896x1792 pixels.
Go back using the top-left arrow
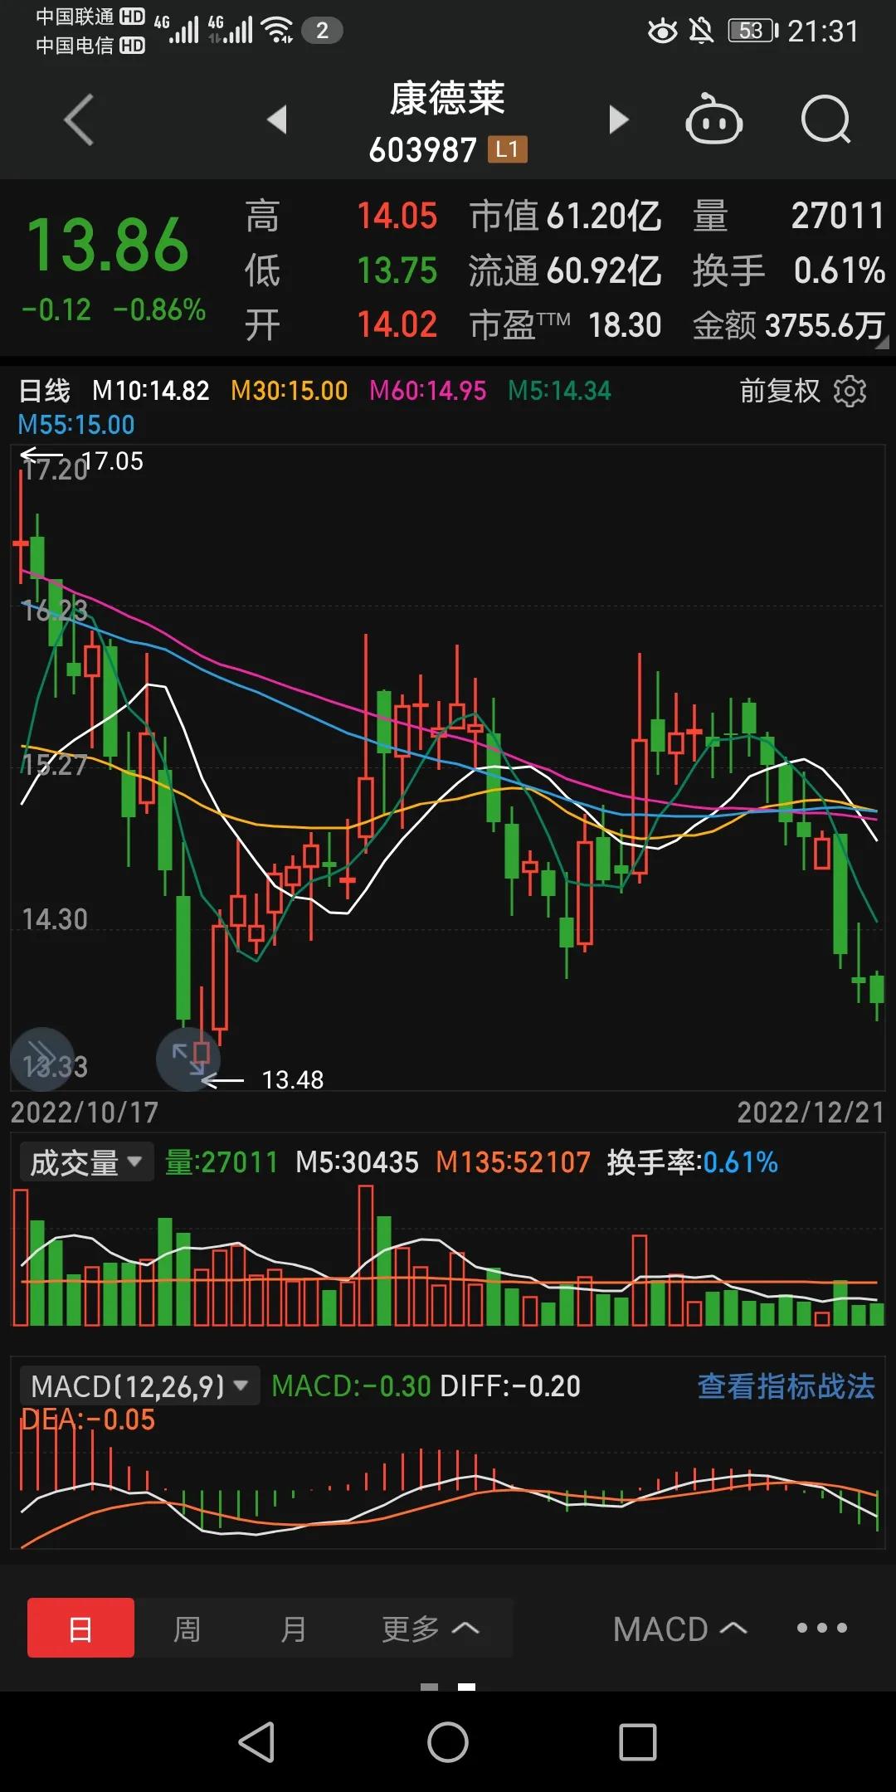pos(80,120)
